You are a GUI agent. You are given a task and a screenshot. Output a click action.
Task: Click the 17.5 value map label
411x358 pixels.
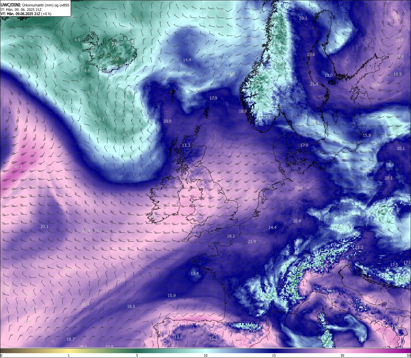tap(394, 265)
